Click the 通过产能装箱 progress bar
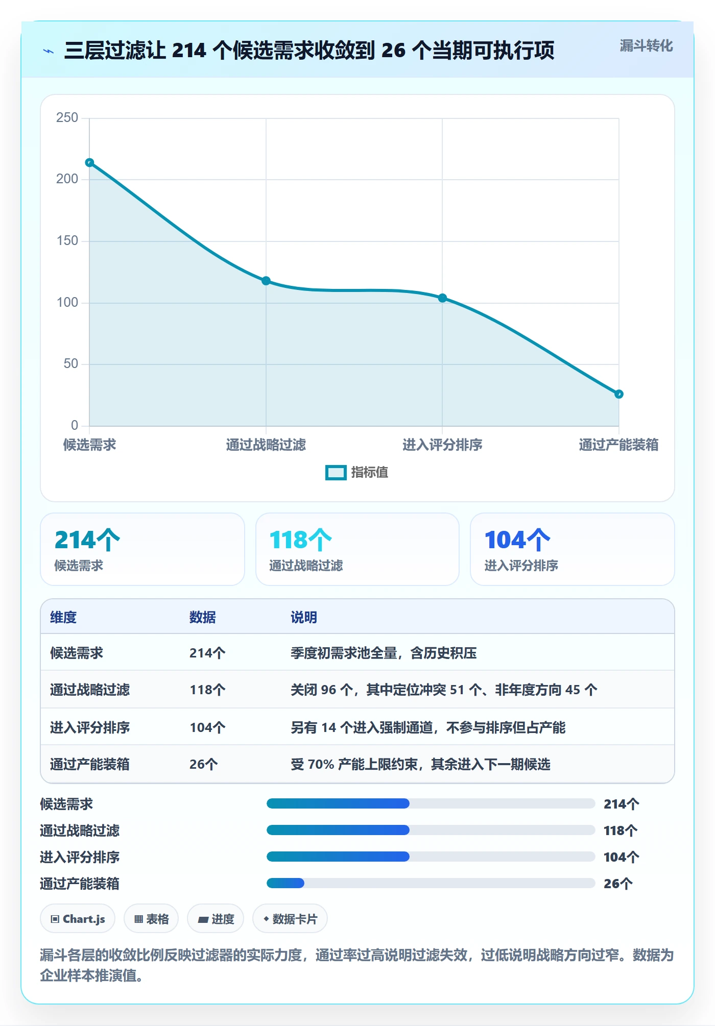715x1026 pixels. coord(431,883)
